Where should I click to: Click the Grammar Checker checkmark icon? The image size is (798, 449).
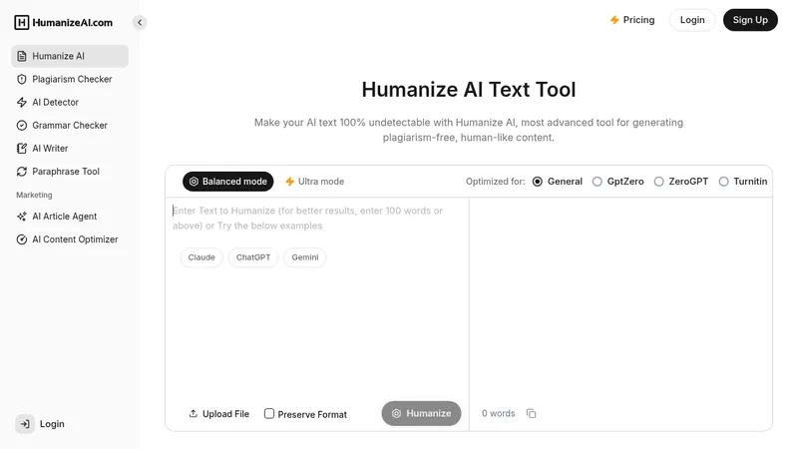[x=21, y=126]
